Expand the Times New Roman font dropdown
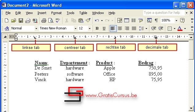Image resolution: width=195 pixels, height=112 pixels. pos(75,28)
